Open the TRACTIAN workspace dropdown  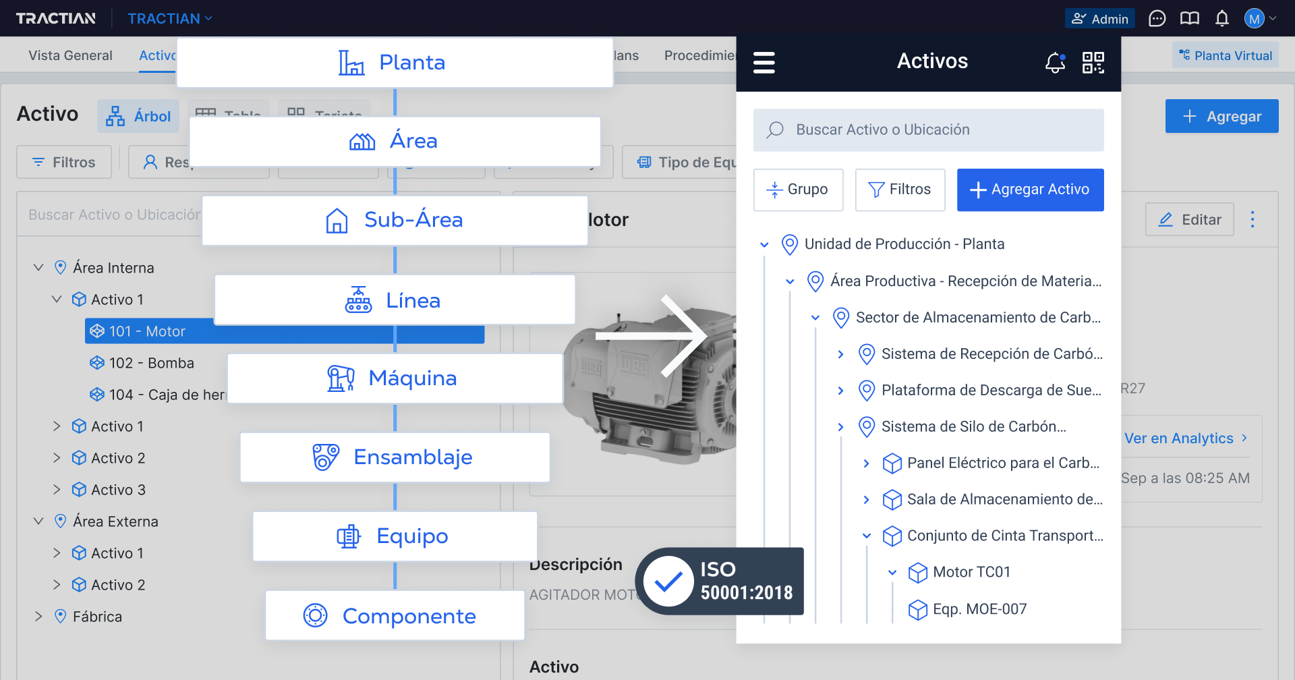(x=170, y=18)
